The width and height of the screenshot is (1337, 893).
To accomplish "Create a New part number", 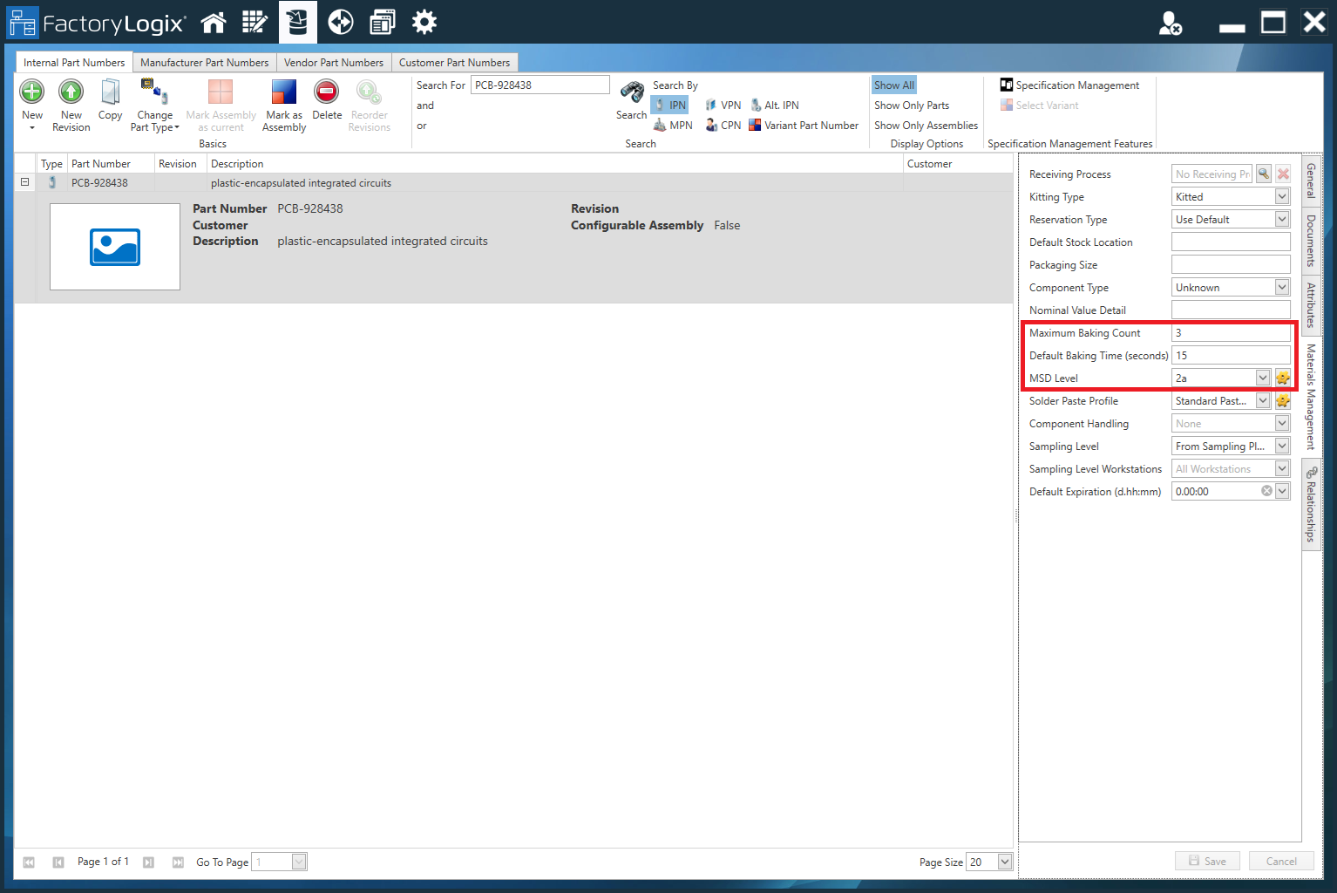I will pos(31,99).
